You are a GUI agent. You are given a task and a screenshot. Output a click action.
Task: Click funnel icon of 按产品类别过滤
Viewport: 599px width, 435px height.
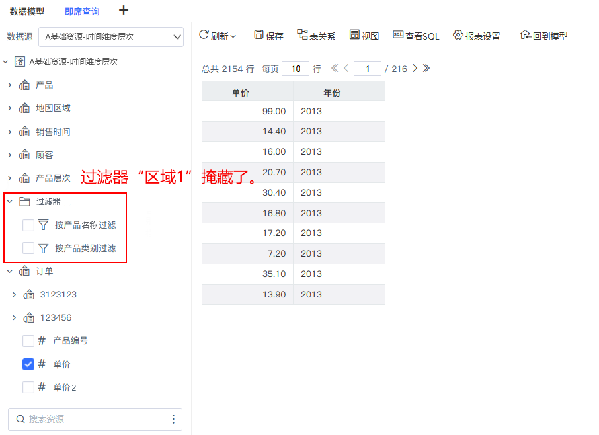coord(43,248)
